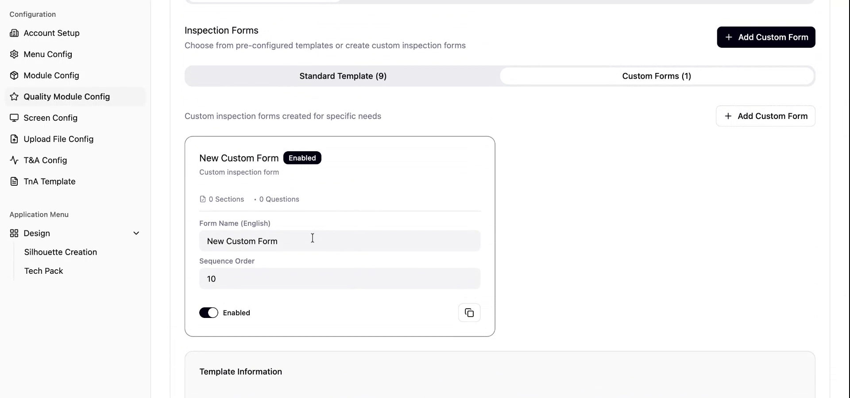Select the Quality Module Config star icon
Screen dimensions: 850x398
15,96
